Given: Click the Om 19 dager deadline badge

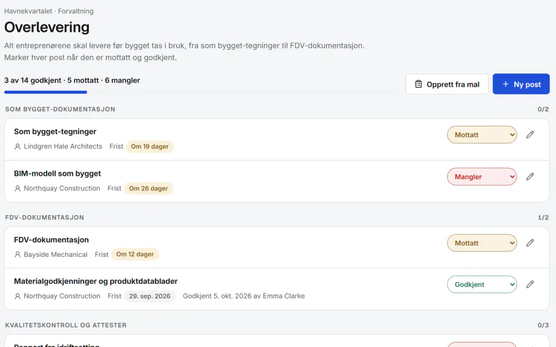Looking at the screenshot, I should click(149, 146).
